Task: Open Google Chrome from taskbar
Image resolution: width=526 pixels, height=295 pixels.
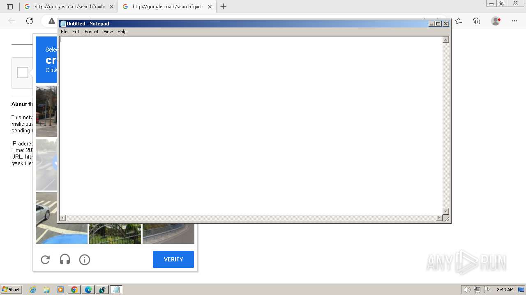Action: point(74,290)
